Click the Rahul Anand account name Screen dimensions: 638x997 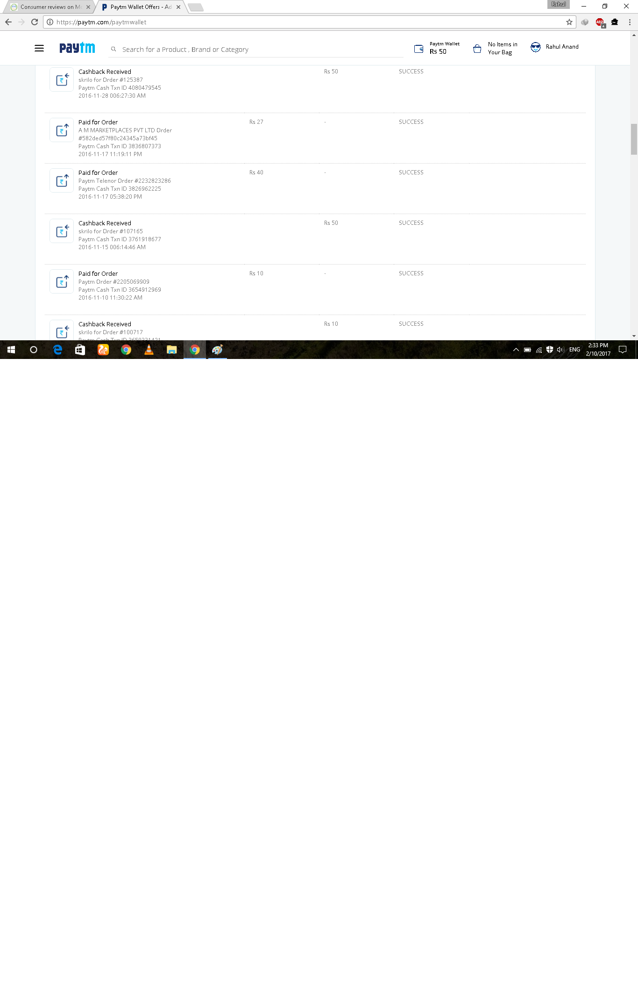(562, 47)
